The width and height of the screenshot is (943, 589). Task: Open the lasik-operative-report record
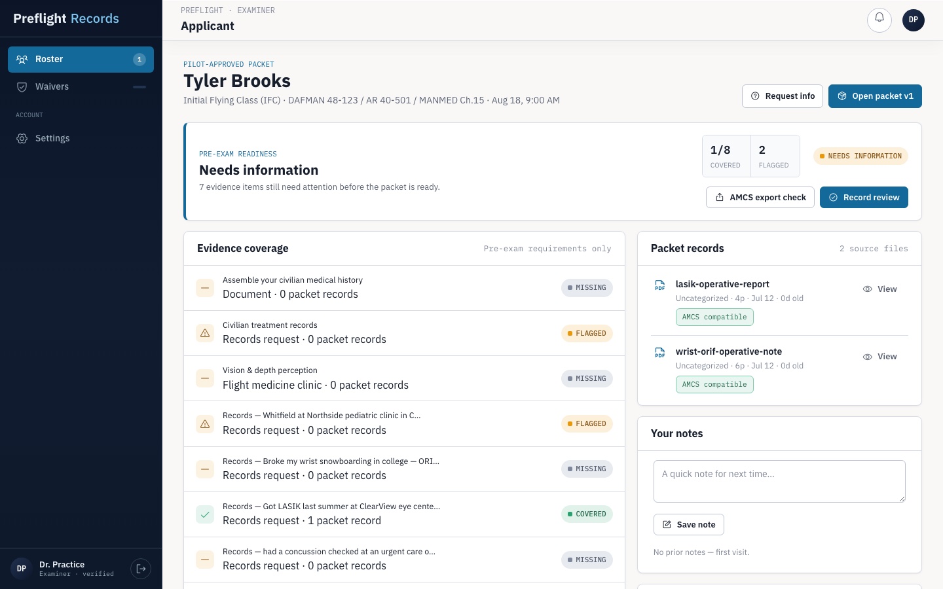coord(722,285)
